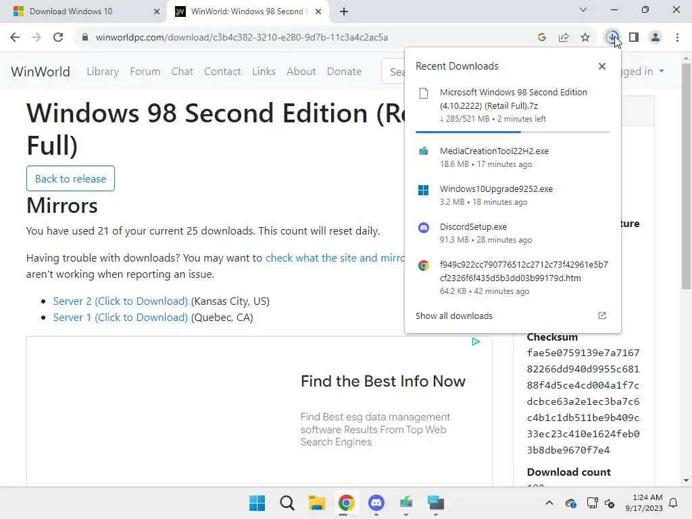Open the Windows Start menu
This screenshot has width=692, height=519.
[257, 503]
